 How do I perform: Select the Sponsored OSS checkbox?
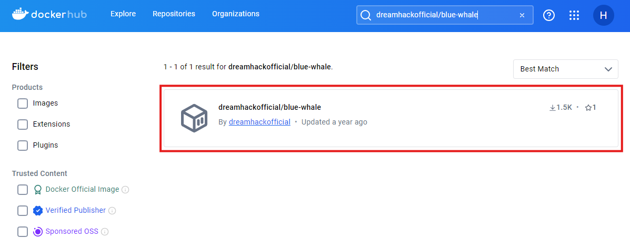coord(23,232)
